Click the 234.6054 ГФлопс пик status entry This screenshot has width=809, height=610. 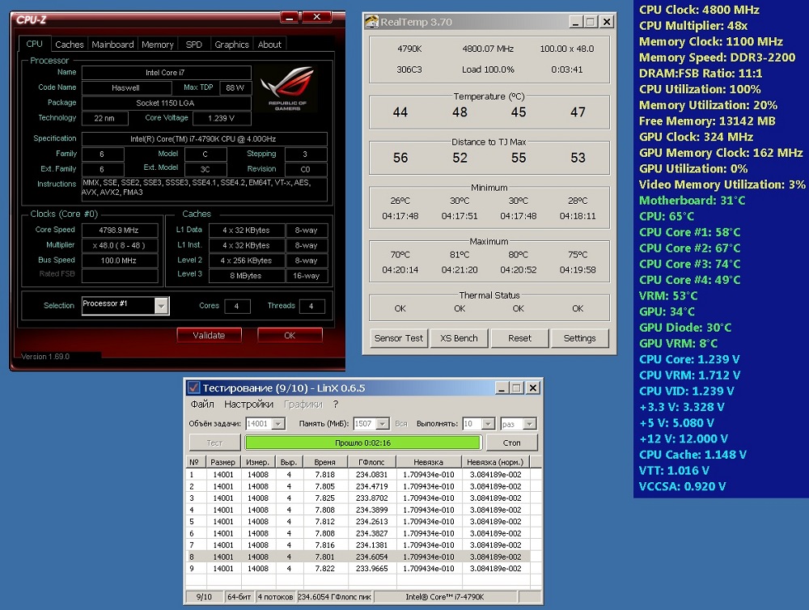[334, 596]
